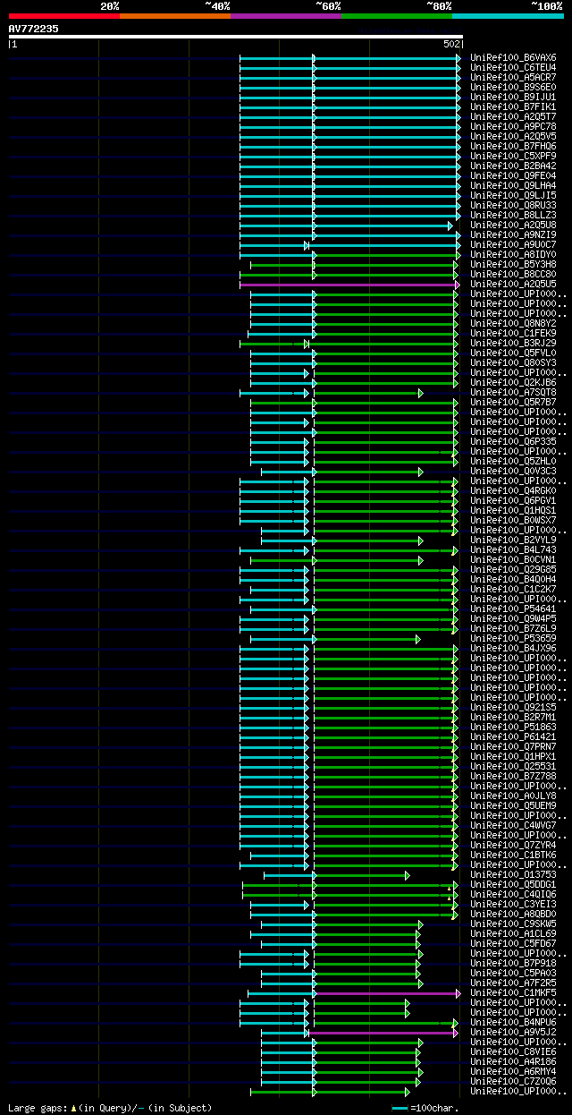Go to the UniRef100_O13753 hit name
Viewport: 572px width, 1115px height.
[513, 874]
